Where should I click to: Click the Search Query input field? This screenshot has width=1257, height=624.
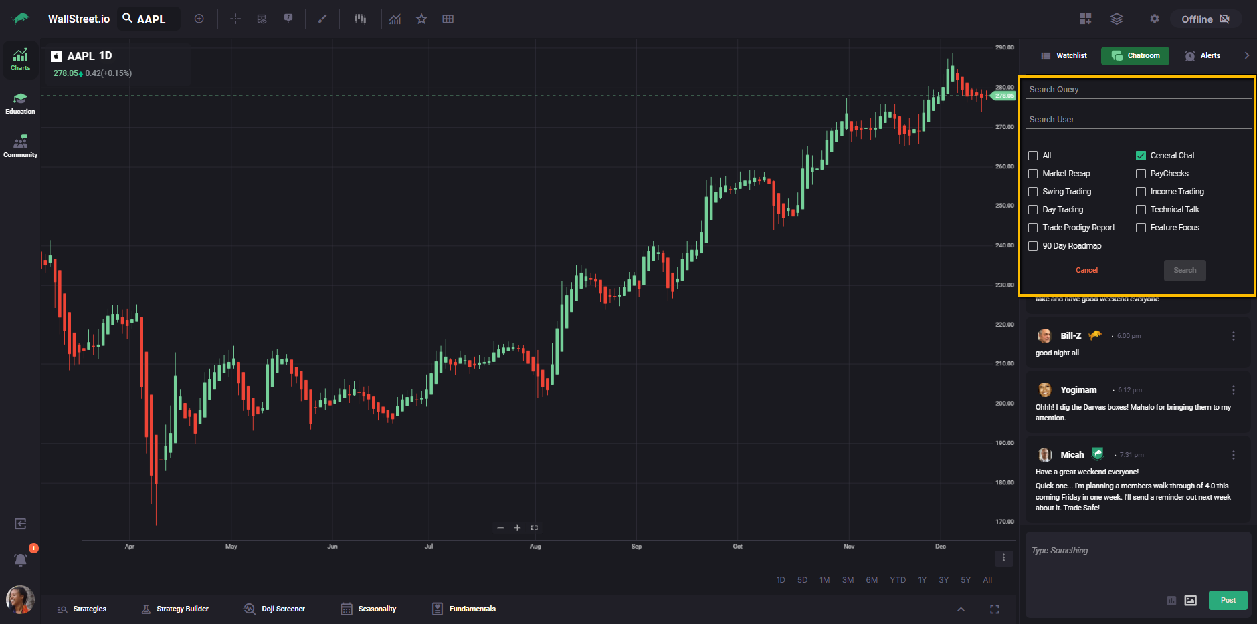[1137, 90]
